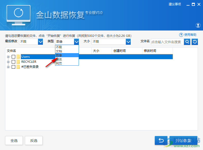Screen dimensions: 203x150
Task: Select 文档 in the type list
Action: 67,51
